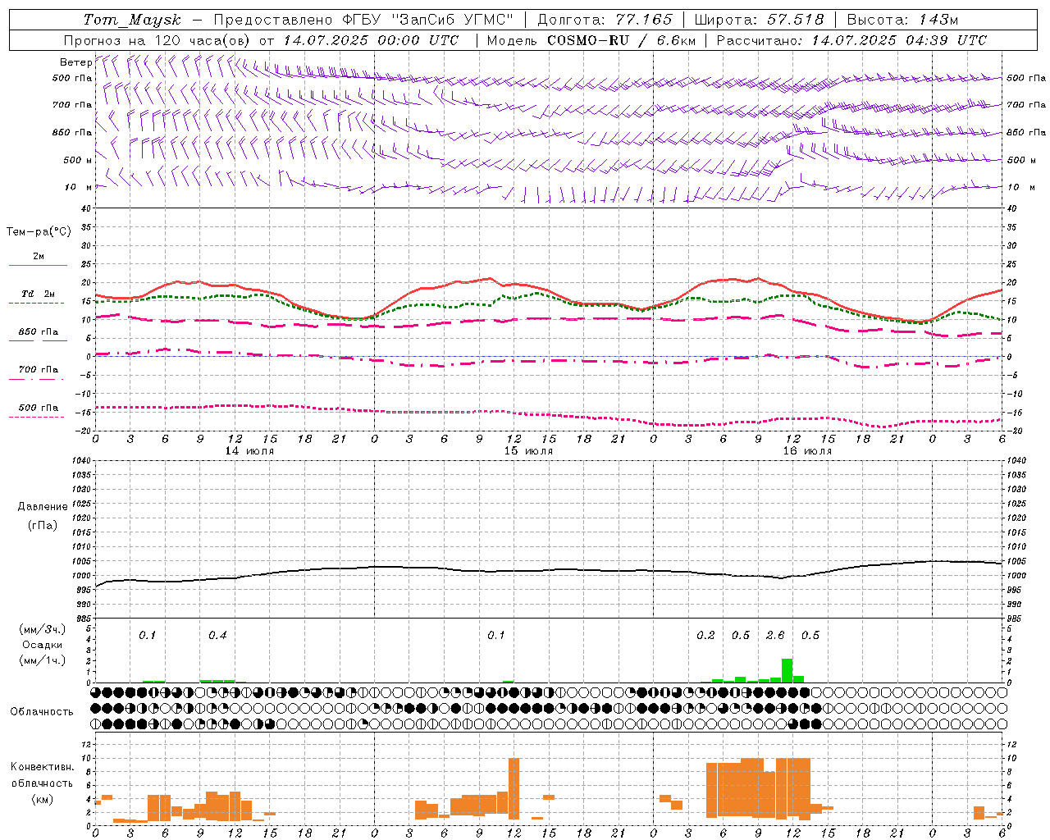Click the computed time Рассчитано 04:39 UTC
This screenshot has height=840, width=1050.
point(851,40)
